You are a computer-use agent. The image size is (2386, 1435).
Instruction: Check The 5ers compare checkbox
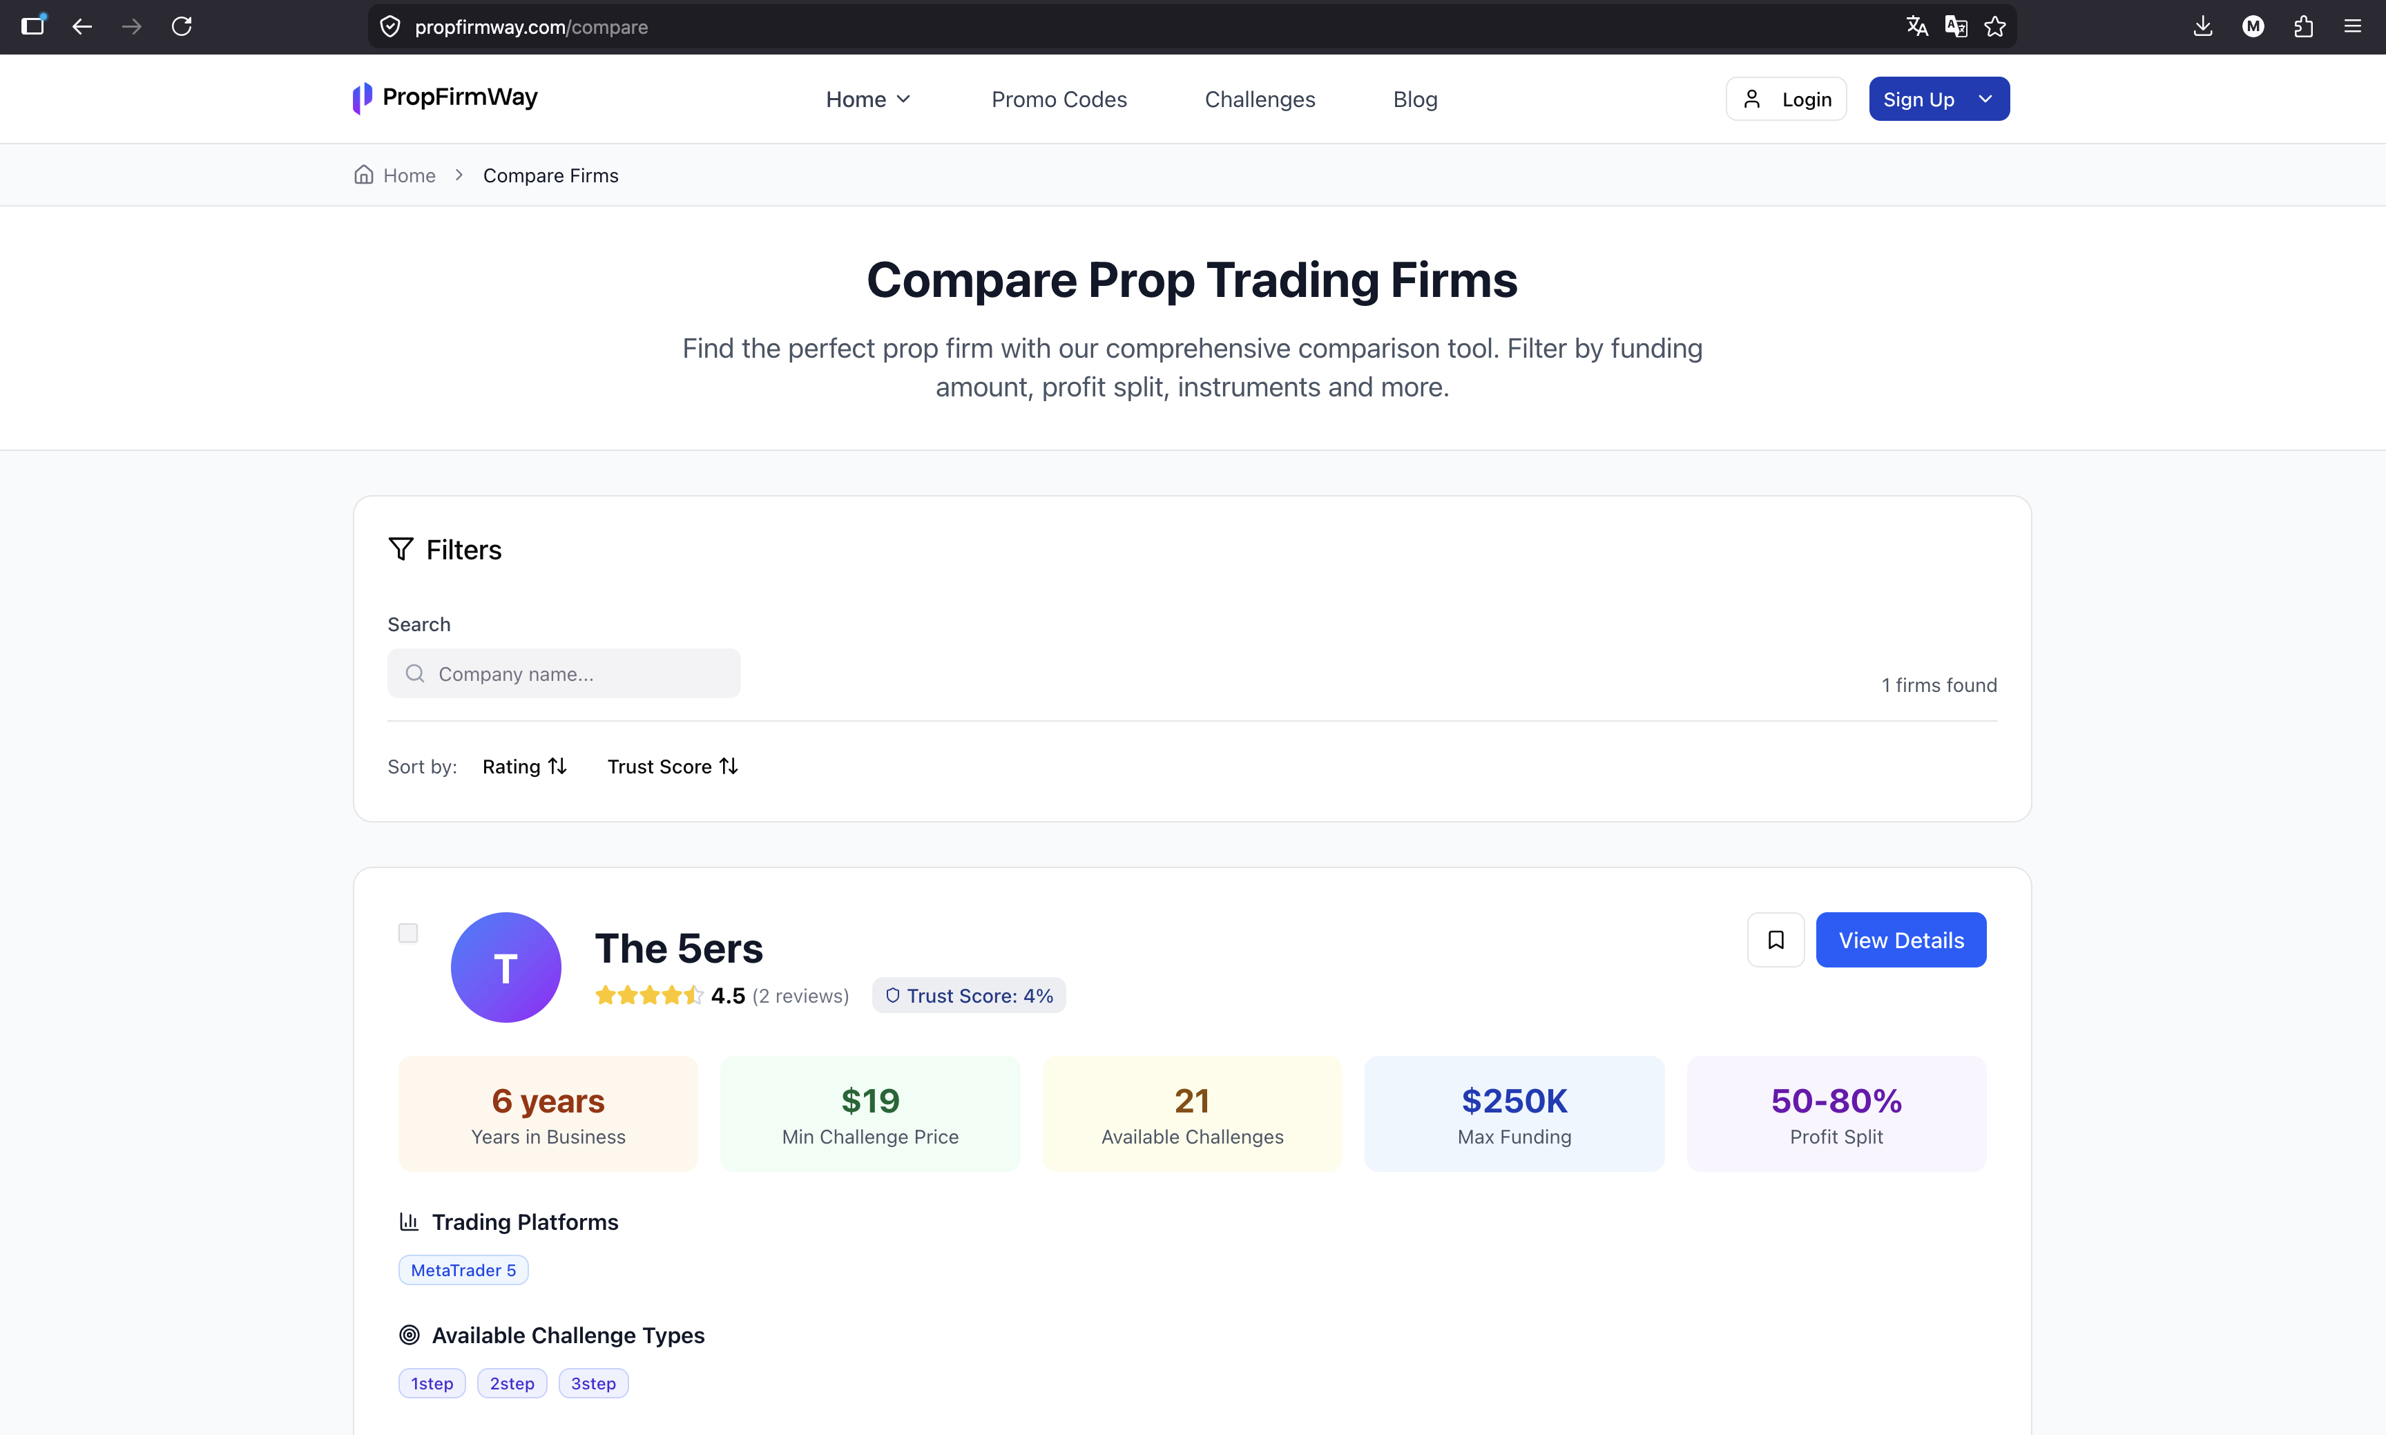click(x=408, y=933)
